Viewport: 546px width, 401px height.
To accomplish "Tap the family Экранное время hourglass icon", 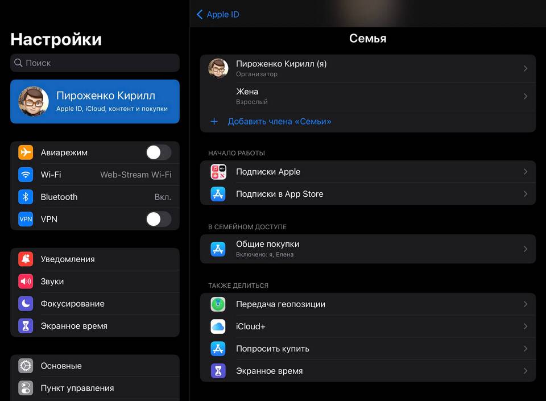I will tap(218, 371).
